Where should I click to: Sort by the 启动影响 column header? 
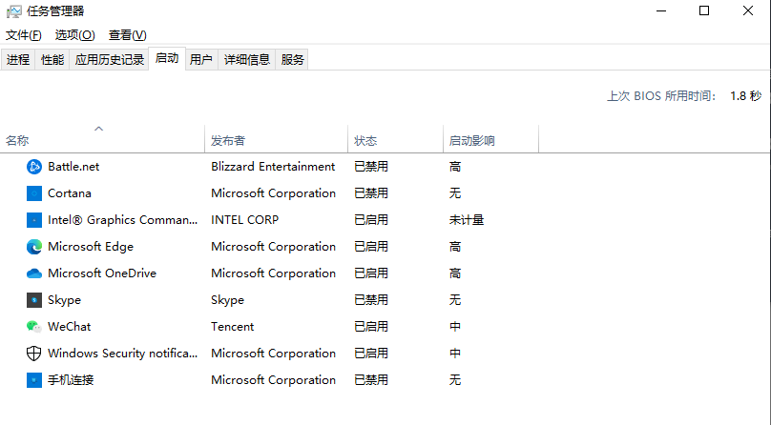click(490, 140)
